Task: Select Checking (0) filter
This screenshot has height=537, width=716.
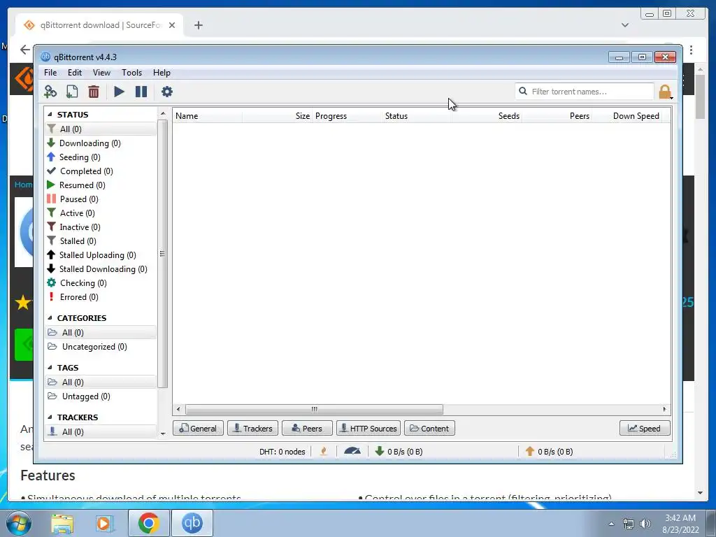Action: tap(101, 283)
